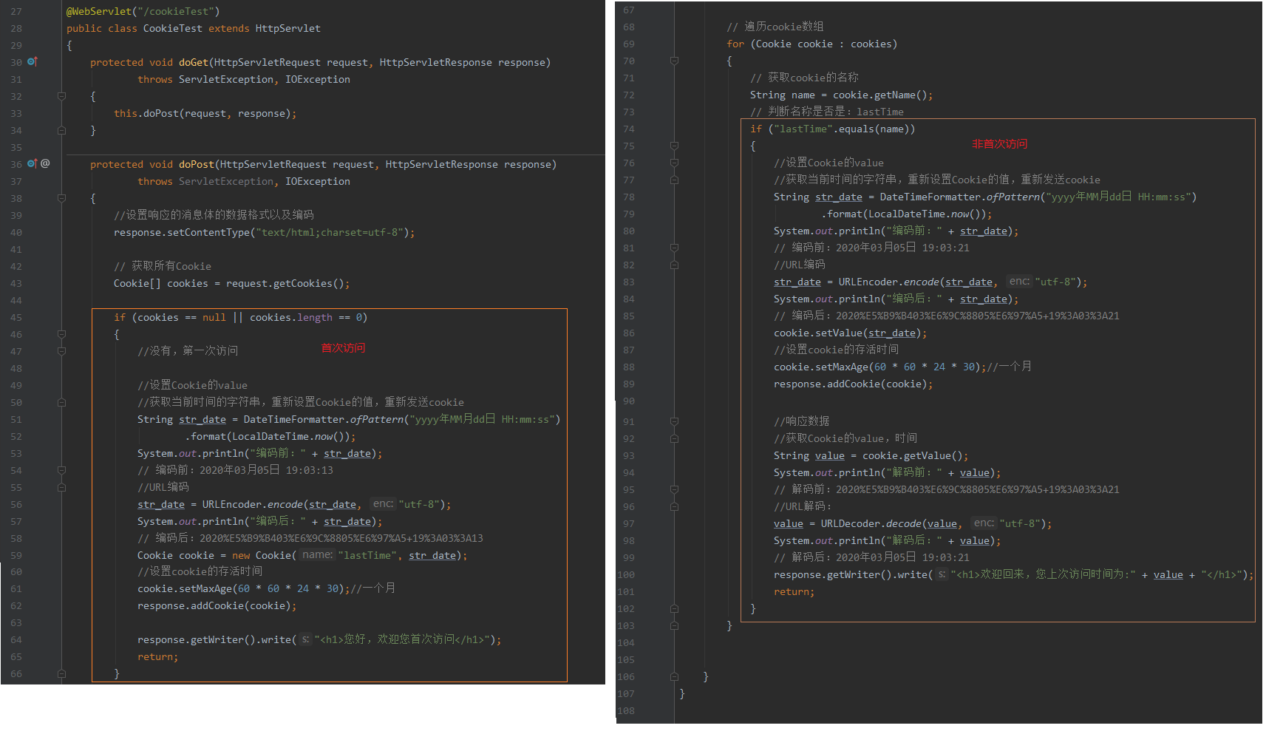Collapse the for-loop fold marker at line 70

click(675, 61)
